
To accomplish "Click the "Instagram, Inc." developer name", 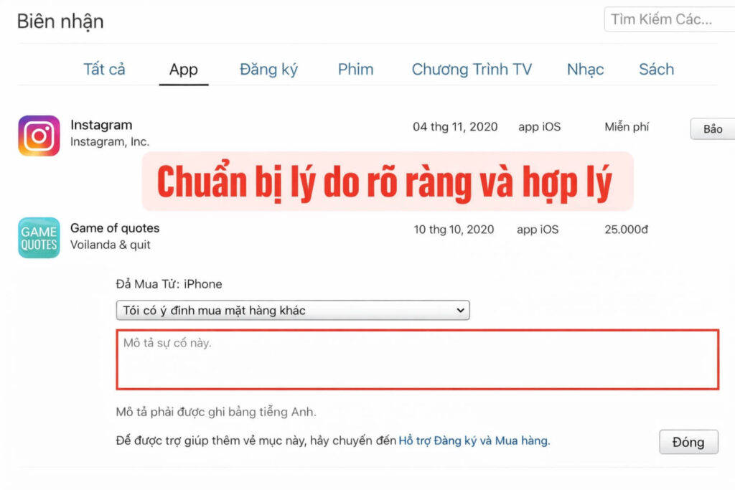I will [111, 141].
